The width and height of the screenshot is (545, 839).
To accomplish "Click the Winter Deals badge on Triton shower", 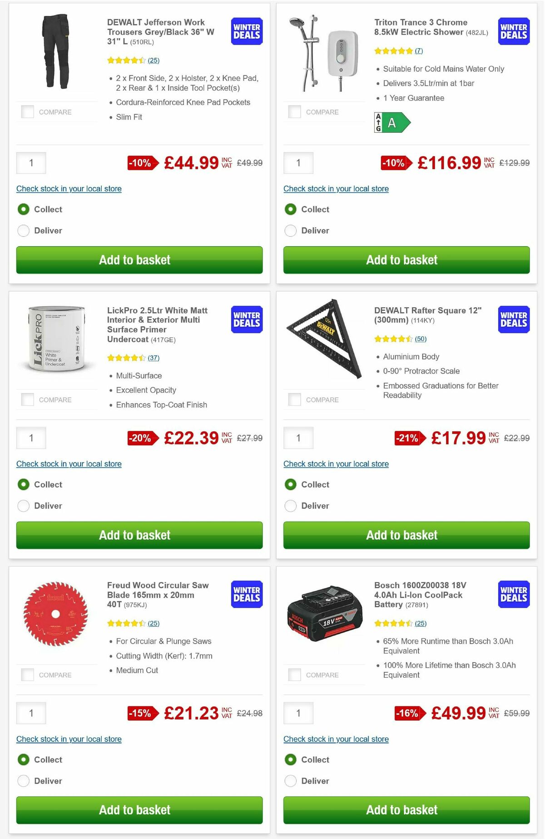I will click(x=513, y=31).
